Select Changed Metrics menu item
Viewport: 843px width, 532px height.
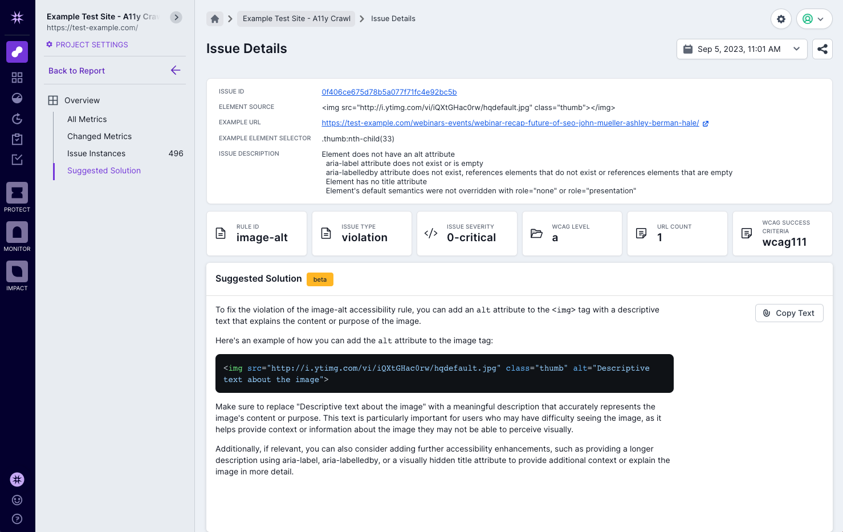(99, 136)
